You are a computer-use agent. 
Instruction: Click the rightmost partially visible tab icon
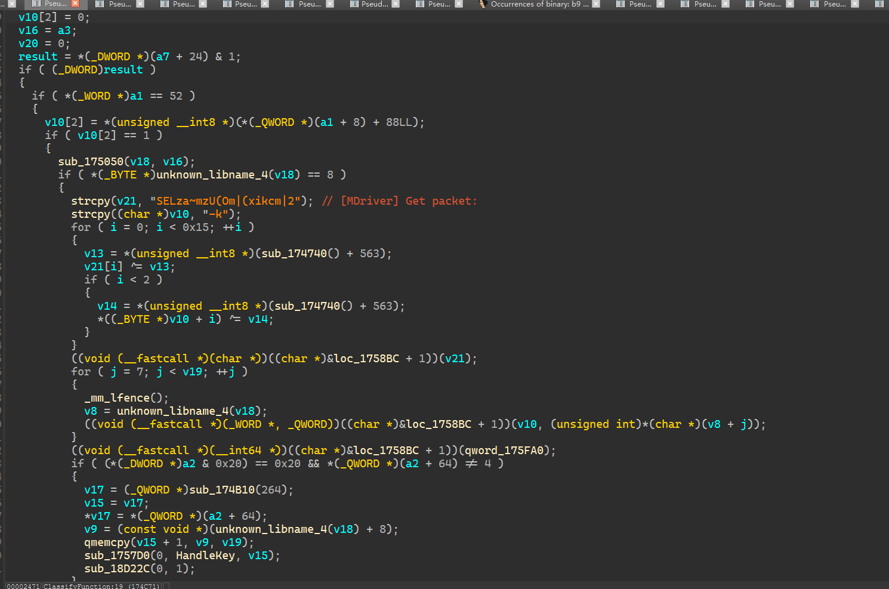[x=879, y=4]
